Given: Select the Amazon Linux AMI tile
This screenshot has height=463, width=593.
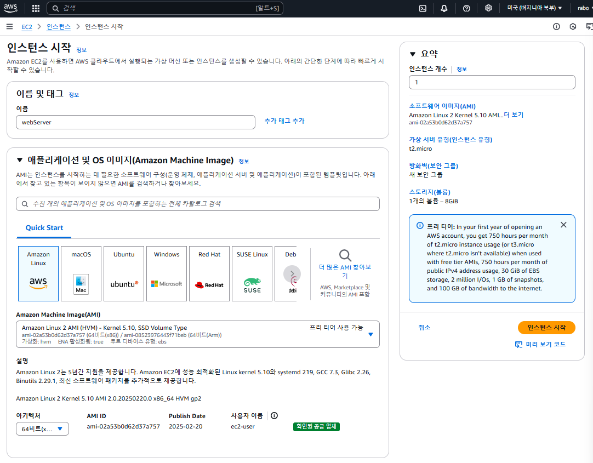Looking at the screenshot, I should pyautogui.click(x=38, y=273).
